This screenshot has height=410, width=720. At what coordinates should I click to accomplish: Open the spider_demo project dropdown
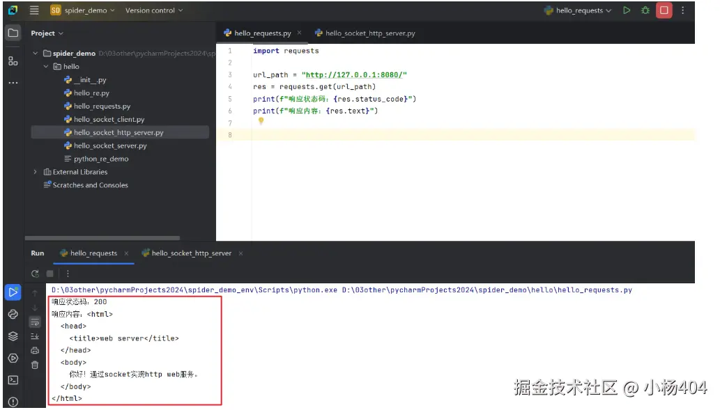pyautogui.click(x=83, y=10)
